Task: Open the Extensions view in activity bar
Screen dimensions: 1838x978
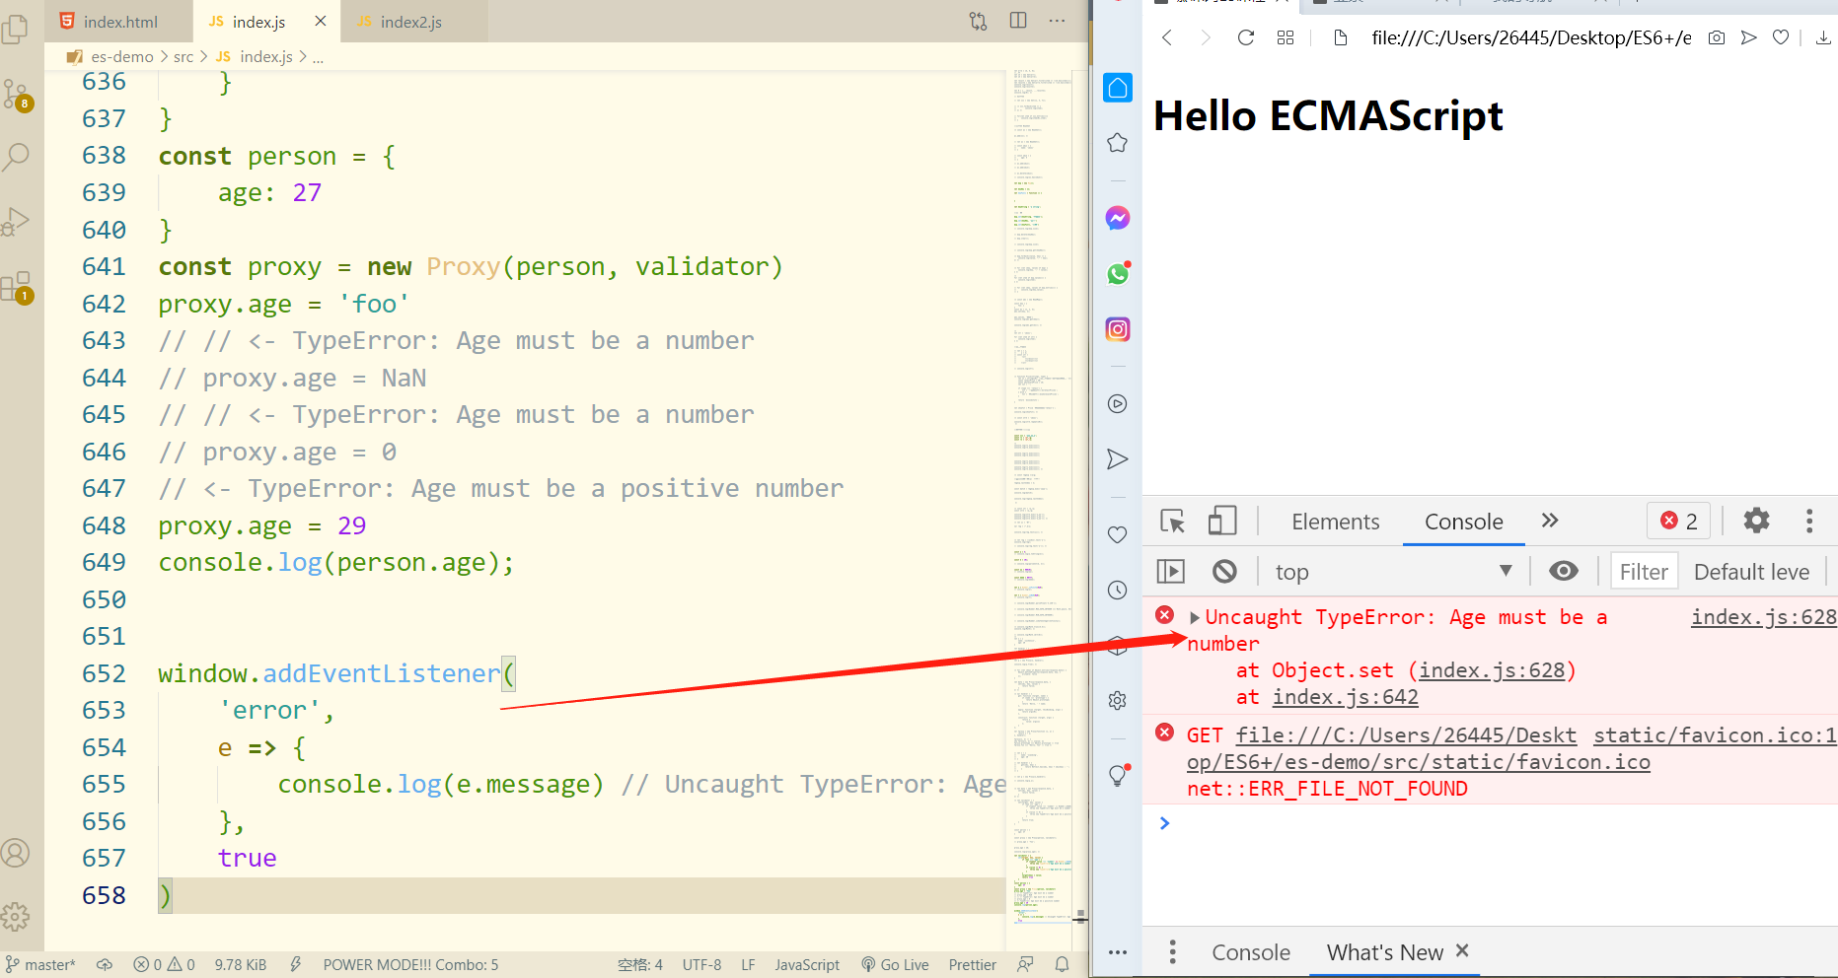Action: point(17,288)
